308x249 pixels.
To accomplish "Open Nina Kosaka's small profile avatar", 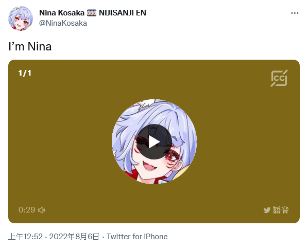I will (x=21, y=19).
